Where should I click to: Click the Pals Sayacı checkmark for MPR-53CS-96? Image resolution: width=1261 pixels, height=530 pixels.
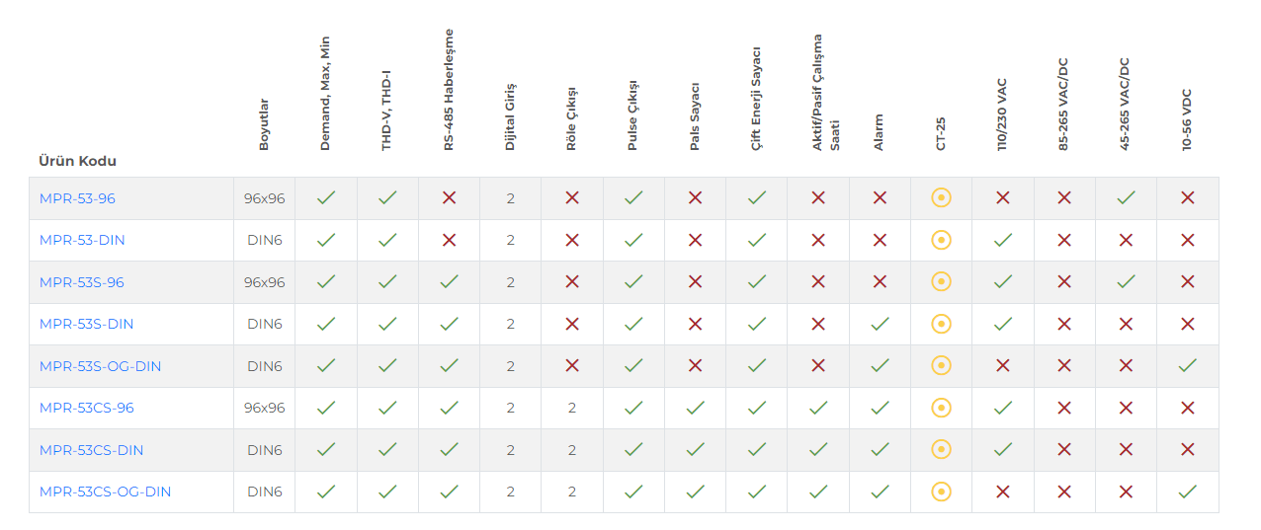coord(695,408)
